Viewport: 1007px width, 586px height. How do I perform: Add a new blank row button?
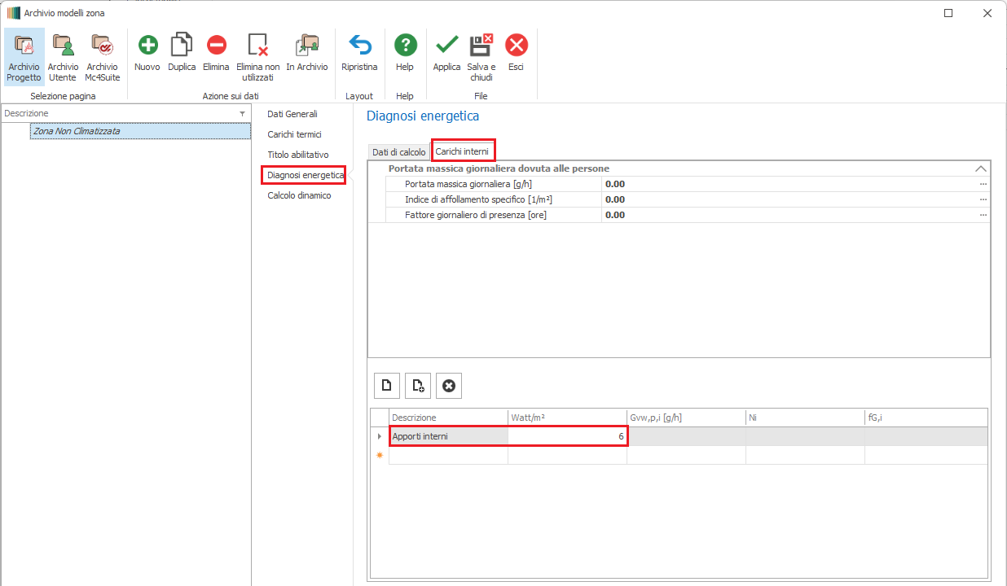(387, 386)
